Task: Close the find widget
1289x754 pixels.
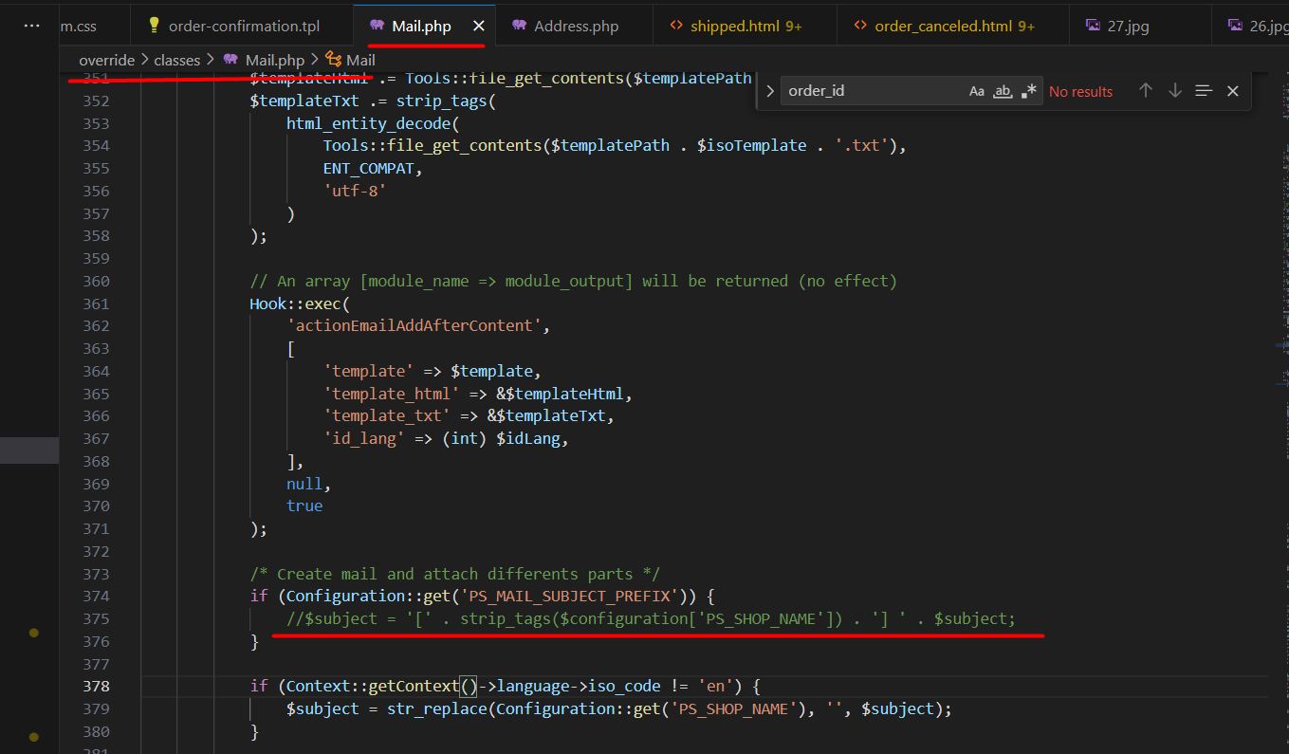Action: click(x=1233, y=91)
